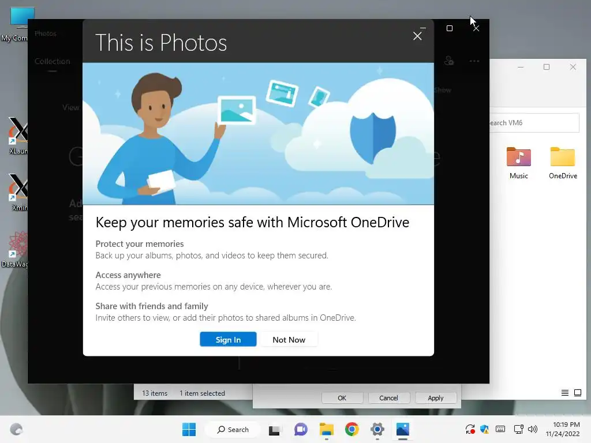591x443 pixels.
Task: Click Cancel in the properties dialog
Action: click(388, 398)
